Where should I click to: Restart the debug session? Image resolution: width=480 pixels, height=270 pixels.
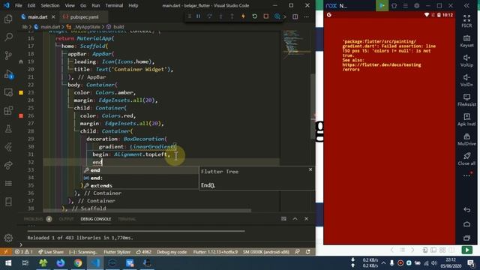pyautogui.click(x=254, y=16)
